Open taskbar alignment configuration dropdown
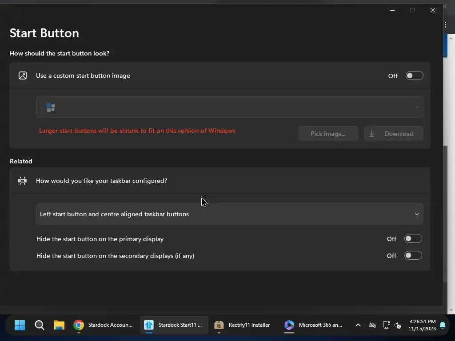The image size is (455, 341). 229,214
